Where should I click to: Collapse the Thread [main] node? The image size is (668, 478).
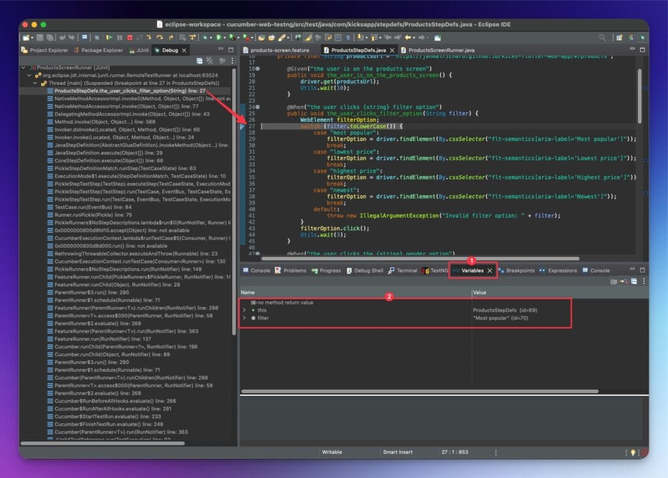[35, 83]
